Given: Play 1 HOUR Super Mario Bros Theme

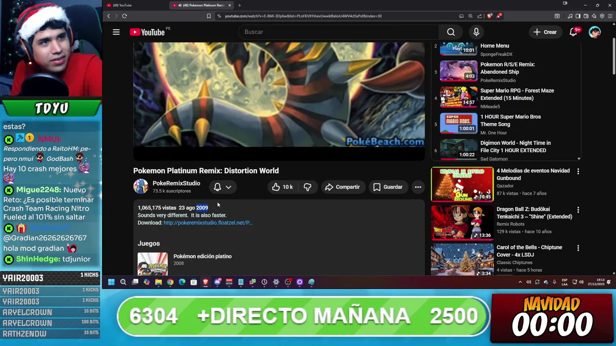Looking at the screenshot, I should pyautogui.click(x=505, y=124).
